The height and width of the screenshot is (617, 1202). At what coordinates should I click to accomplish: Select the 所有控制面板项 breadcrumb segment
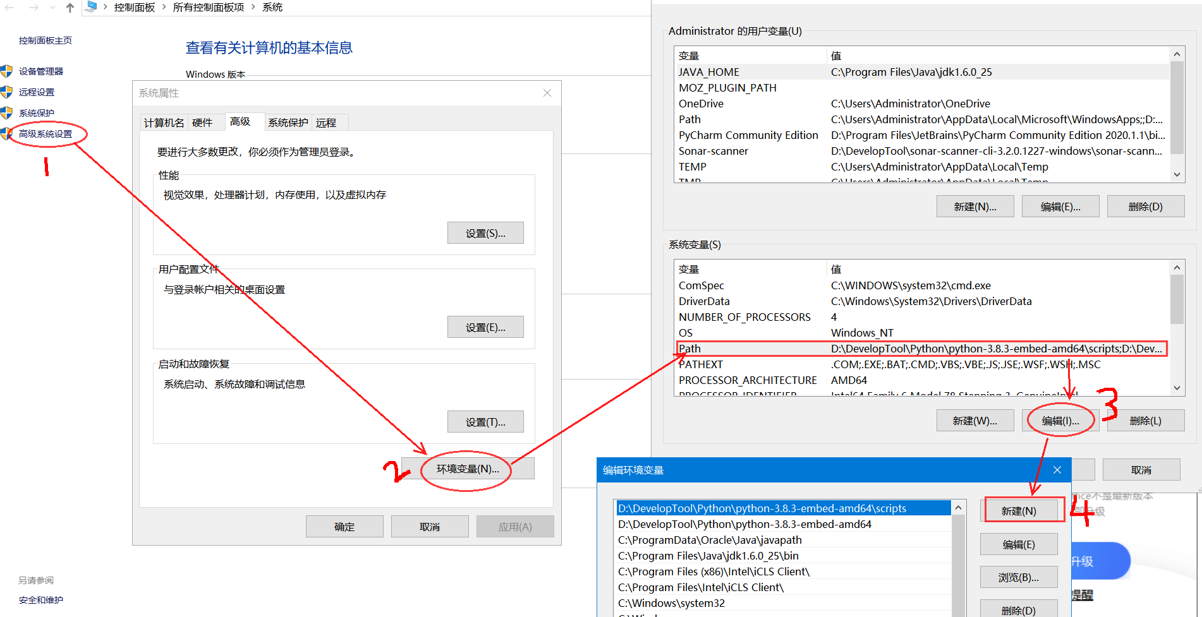tap(209, 7)
